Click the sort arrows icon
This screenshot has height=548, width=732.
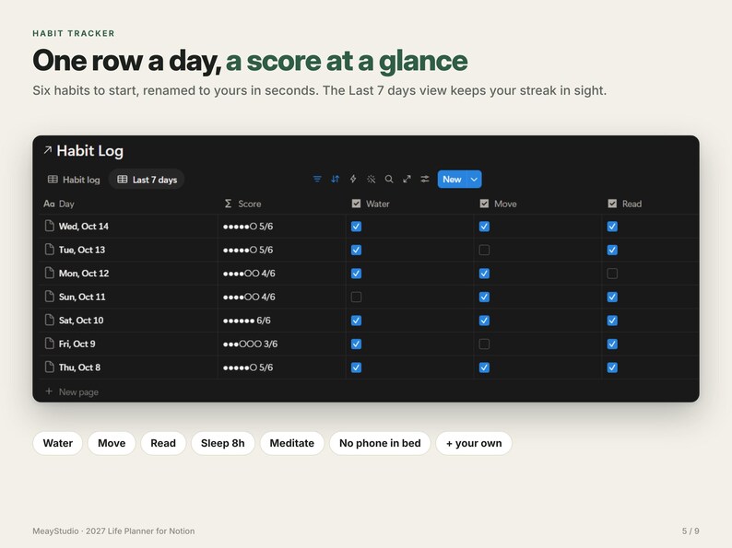tap(336, 179)
